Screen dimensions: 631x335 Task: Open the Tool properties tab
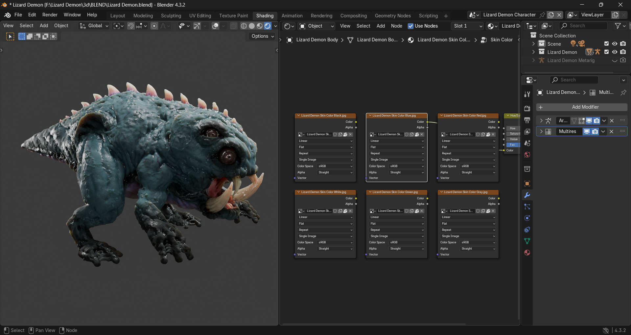coord(527,94)
